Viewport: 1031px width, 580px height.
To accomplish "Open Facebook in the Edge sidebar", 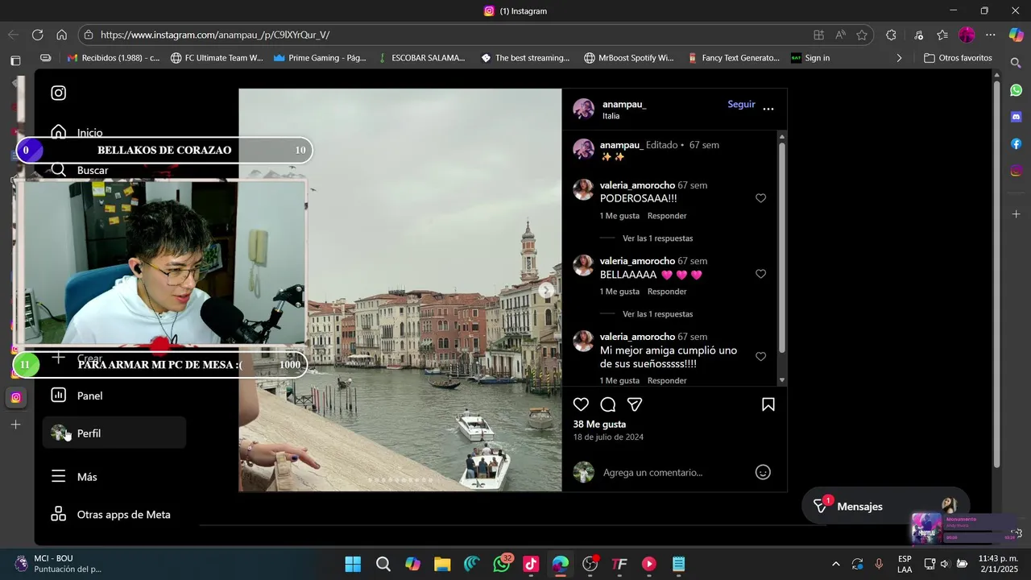I will tap(1017, 143).
